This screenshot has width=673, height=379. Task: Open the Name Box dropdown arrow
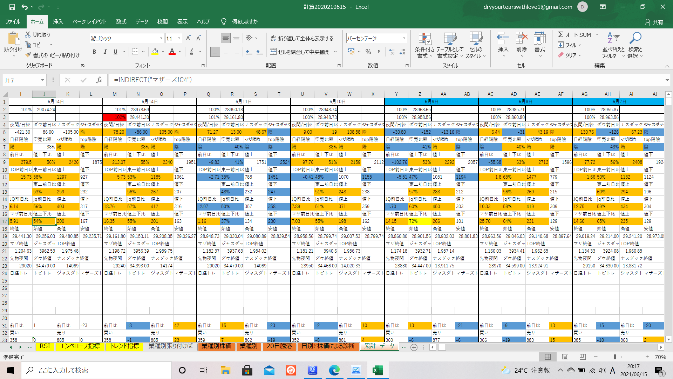click(x=42, y=80)
